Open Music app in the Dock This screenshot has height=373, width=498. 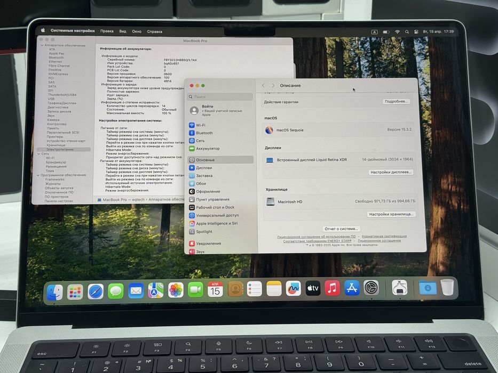point(332,288)
